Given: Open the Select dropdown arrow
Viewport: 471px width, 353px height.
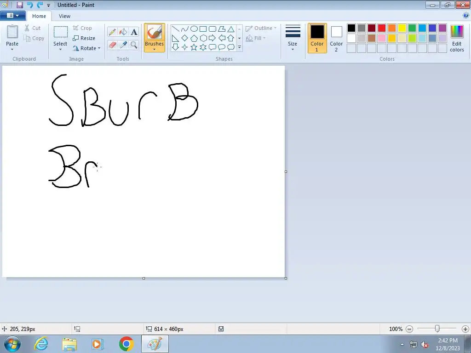Looking at the screenshot, I should (x=60, y=50).
